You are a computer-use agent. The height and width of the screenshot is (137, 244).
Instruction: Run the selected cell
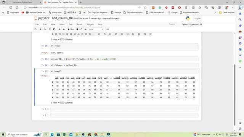pyautogui.click(x=71, y=29)
